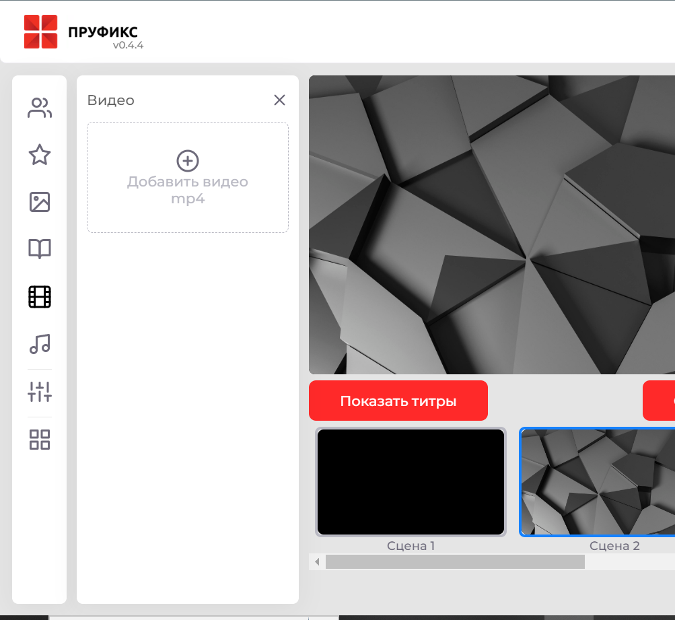
Task: Close the Видео panel
Action: pyautogui.click(x=279, y=100)
